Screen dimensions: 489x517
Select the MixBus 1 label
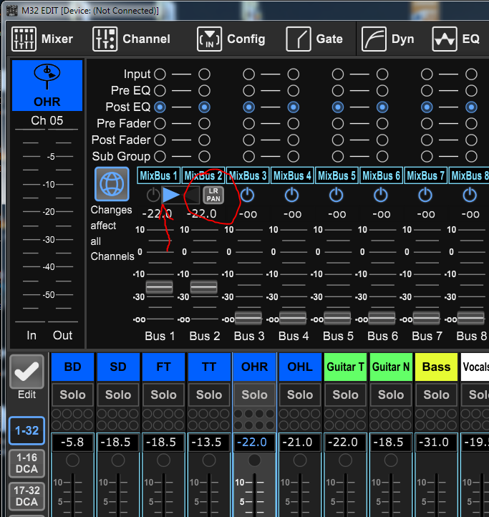159,175
